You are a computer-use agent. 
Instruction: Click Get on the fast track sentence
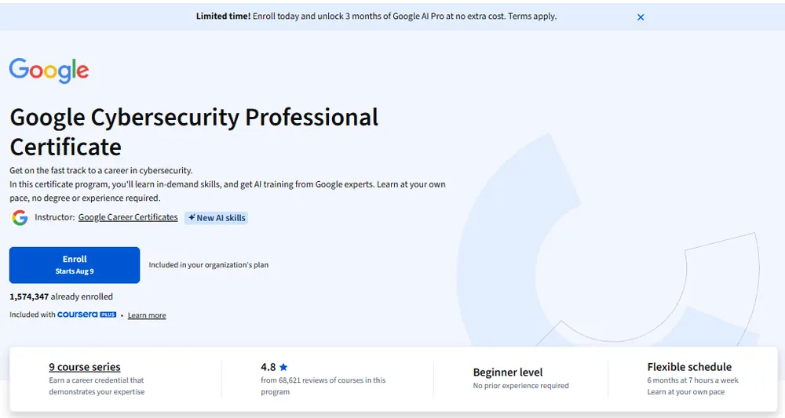(x=101, y=170)
